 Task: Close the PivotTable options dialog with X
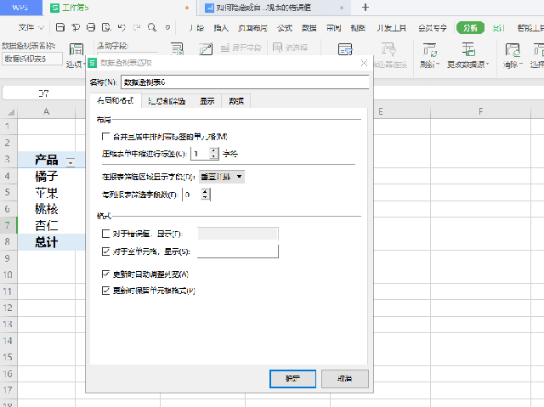[364, 63]
